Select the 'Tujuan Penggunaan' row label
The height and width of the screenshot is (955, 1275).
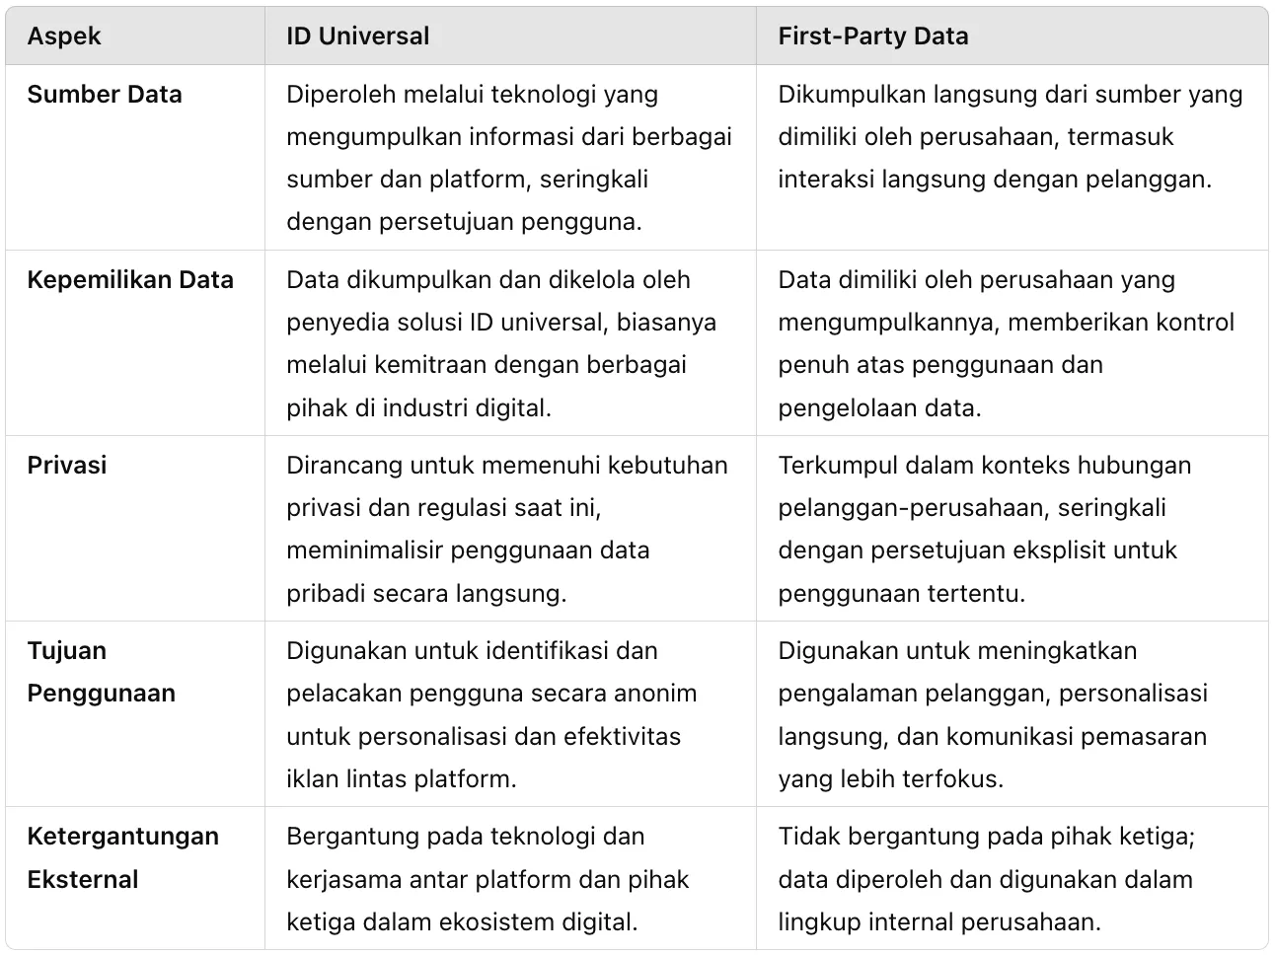point(101,672)
